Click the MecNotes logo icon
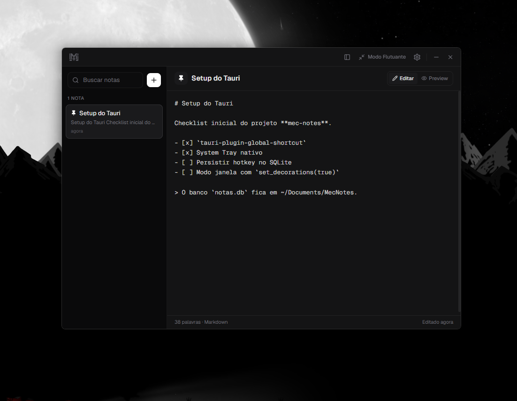Screen dimensions: 517x401 74,57
